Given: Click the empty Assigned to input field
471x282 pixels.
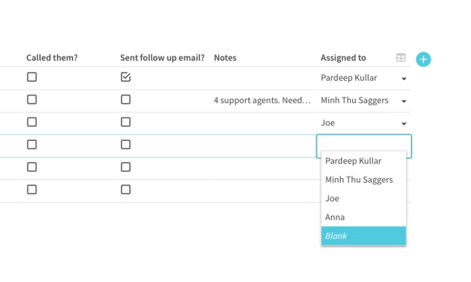Looking at the screenshot, I should point(363,146).
